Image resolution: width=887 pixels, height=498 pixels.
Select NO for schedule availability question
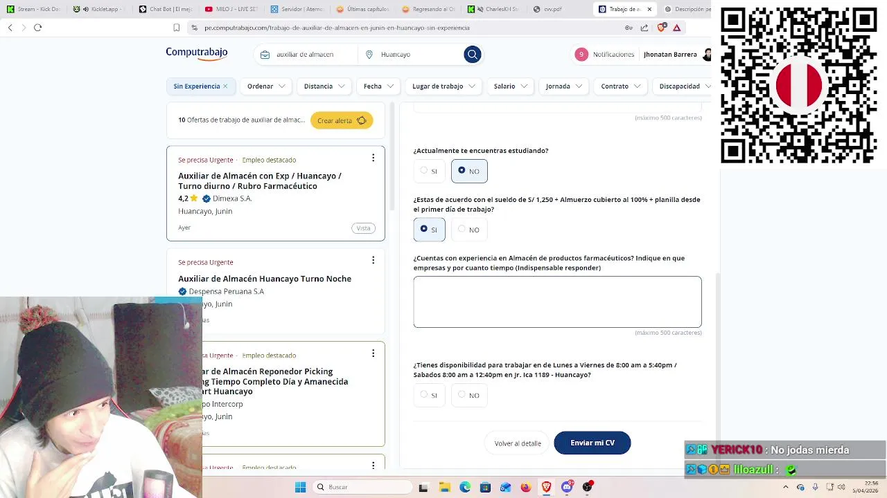tap(469, 395)
